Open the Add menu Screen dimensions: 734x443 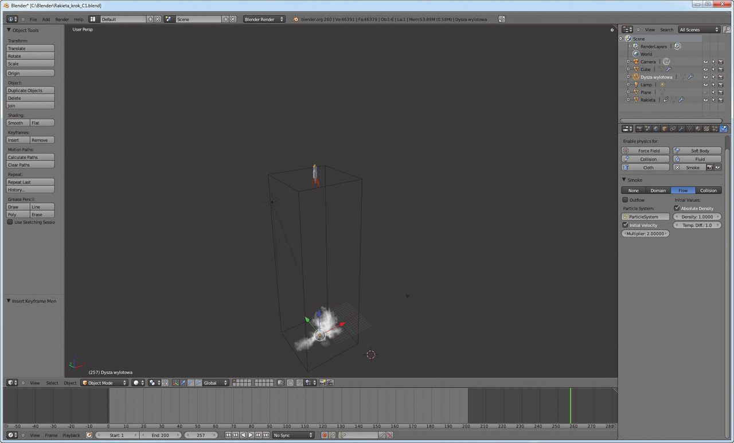[x=46, y=19]
